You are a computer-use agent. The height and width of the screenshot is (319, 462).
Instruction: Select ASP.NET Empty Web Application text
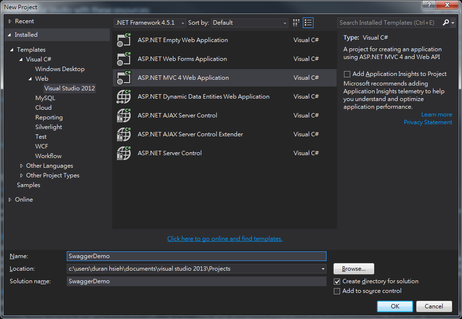pos(183,40)
